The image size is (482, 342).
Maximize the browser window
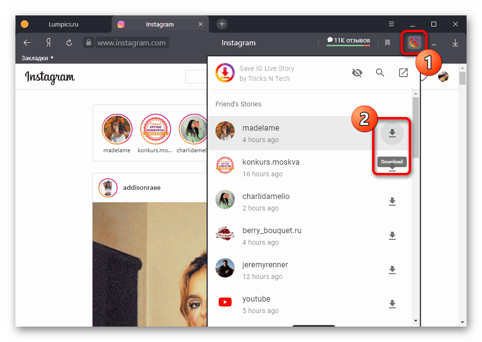click(x=434, y=24)
